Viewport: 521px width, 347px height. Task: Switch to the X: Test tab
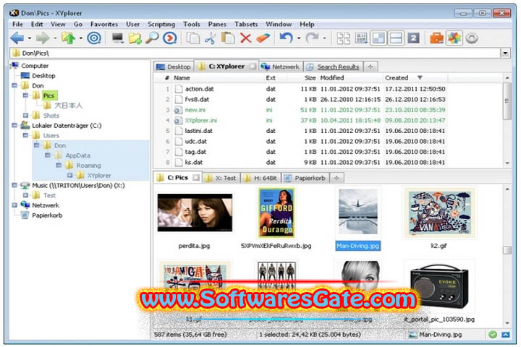pyautogui.click(x=220, y=178)
